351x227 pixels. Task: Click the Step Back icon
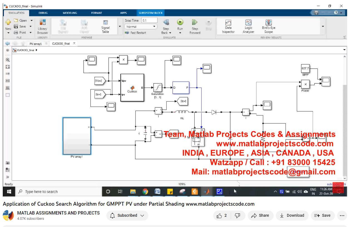pos(166,22)
